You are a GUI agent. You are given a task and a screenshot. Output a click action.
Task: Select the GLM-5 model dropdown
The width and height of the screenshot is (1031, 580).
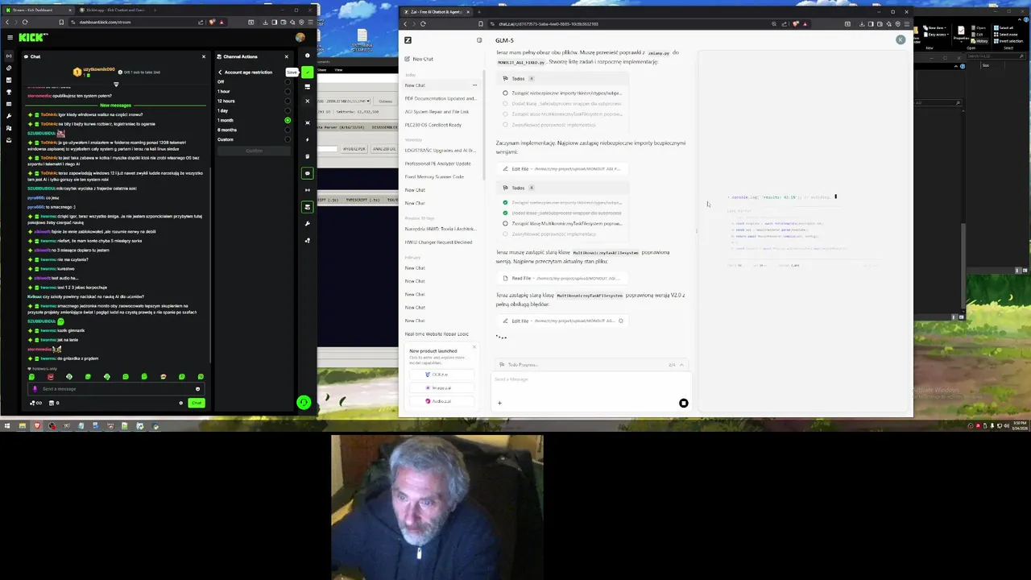[x=504, y=40]
